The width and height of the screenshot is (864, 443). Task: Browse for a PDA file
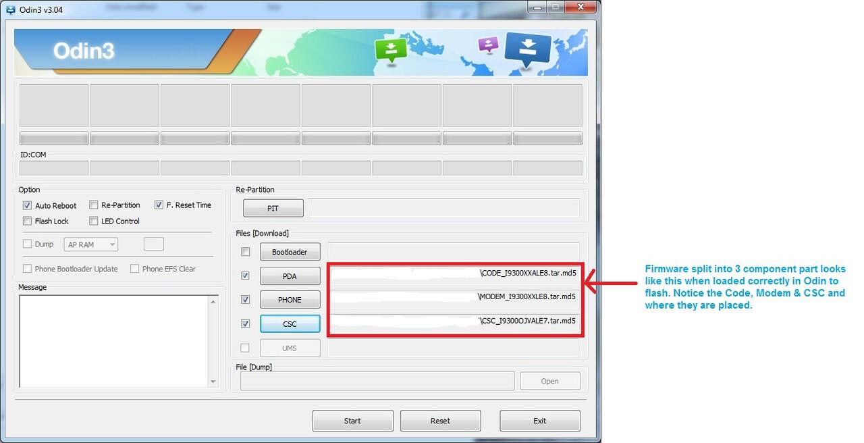coord(290,276)
